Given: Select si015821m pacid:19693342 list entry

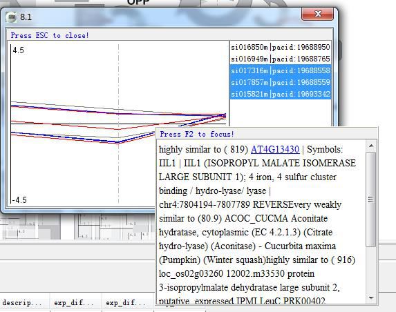Looking at the screenshot, I should (x=281, y=94).
